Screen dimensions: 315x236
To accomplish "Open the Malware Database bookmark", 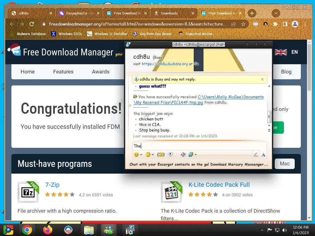I will 28,34.
